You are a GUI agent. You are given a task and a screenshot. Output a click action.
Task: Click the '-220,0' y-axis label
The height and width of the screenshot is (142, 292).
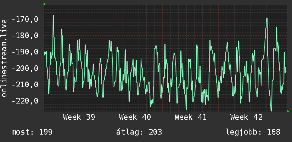25,101
